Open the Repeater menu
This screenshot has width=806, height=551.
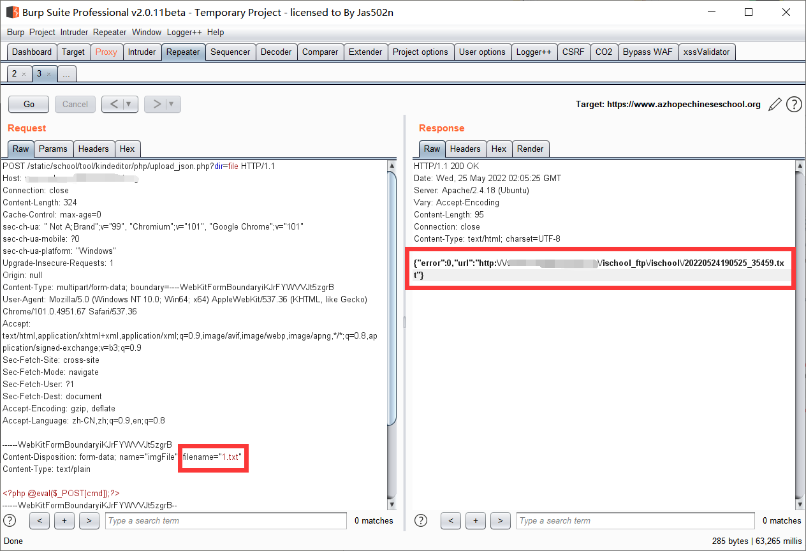tap(110, 32)
